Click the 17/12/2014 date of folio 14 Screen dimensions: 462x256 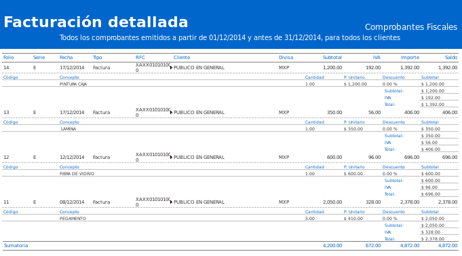click(x=72, y=67)
